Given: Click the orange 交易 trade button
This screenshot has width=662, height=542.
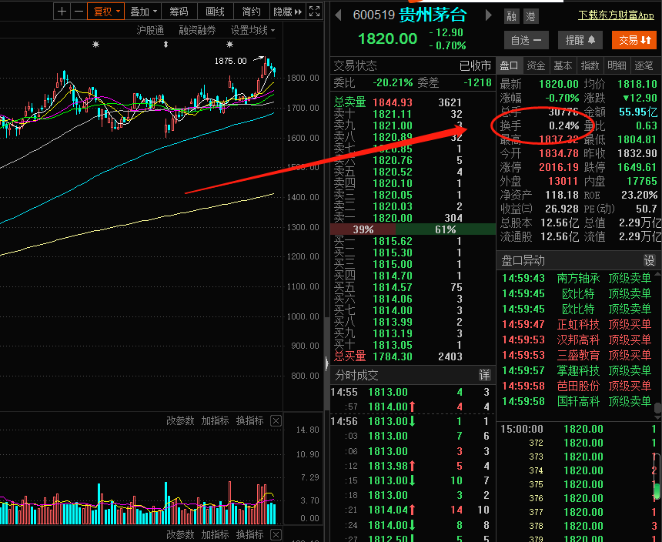Looking at the screenshot, I should pos(634,40).
